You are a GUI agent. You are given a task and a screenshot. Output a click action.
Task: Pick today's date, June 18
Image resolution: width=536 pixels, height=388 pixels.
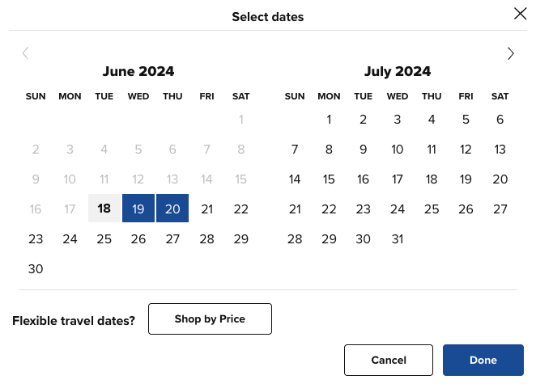click(104, 209)
